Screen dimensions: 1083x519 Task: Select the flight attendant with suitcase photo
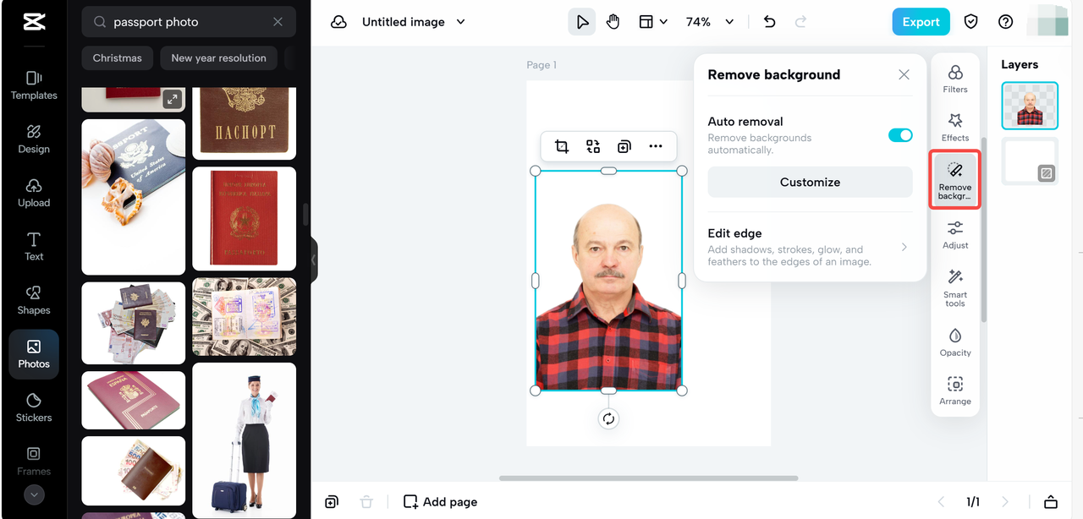[x=245, y=440]
